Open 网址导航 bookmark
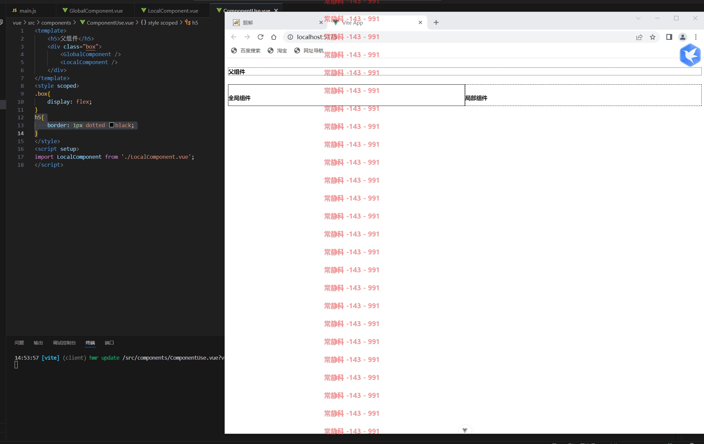The image size is (704, 444). coord(309,50)
